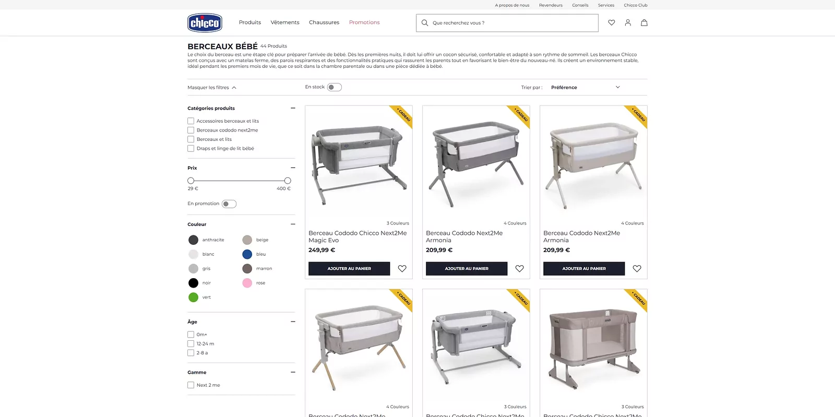Go to Promotions menu
The width and height of the screenshot is (835, 417).
click(364, 22)
